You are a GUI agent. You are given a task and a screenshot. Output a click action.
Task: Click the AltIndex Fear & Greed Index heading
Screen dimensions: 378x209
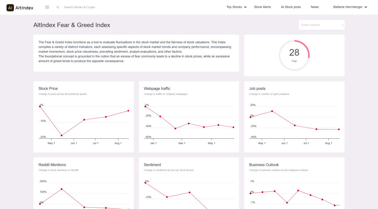coord(72,25)
